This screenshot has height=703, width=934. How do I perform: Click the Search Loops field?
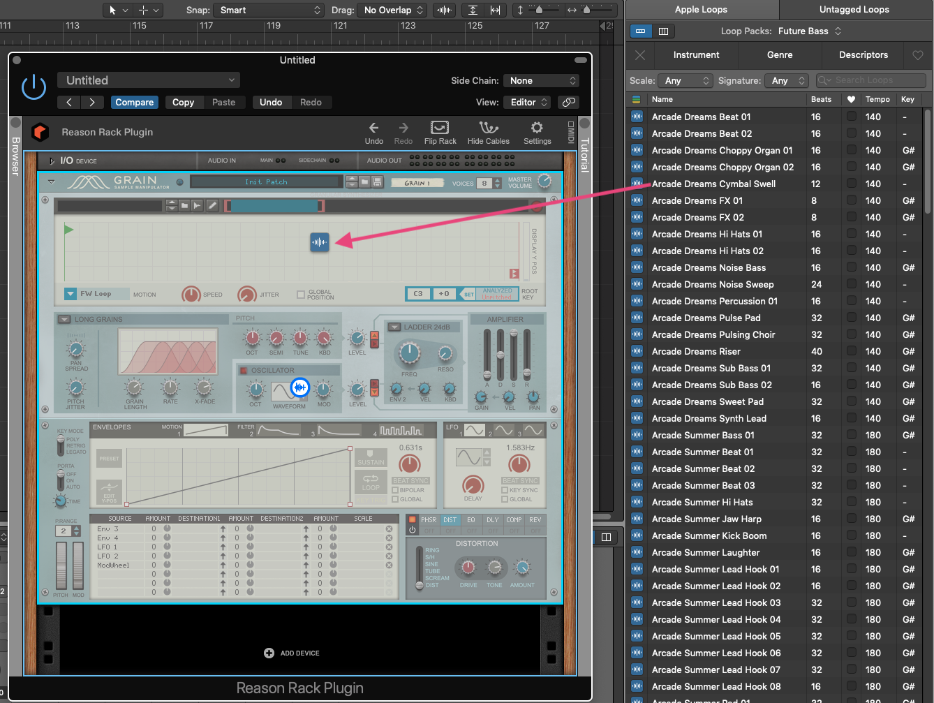pyautogui.click(x=871, y=80)
